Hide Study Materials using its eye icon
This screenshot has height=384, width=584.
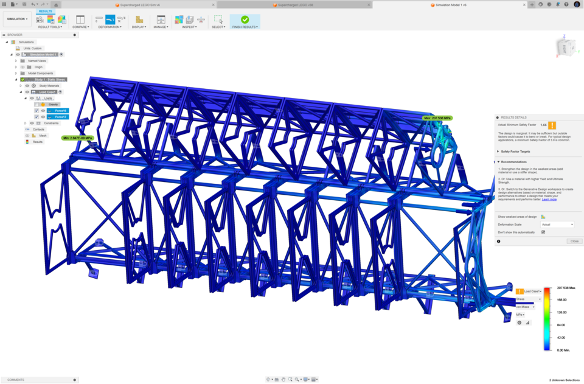coord(27,86)
